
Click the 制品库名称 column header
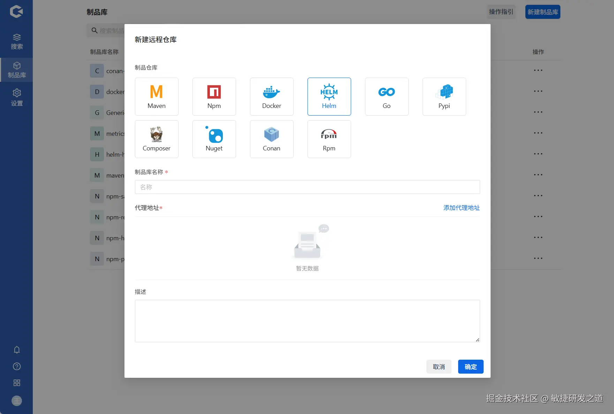[x=104, y=52]
